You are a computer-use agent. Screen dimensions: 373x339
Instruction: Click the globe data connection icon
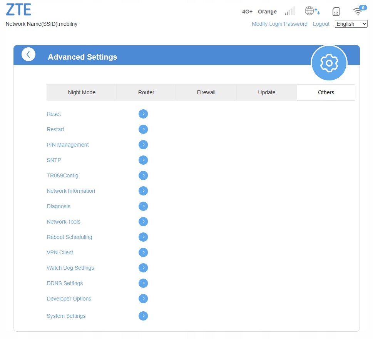click(312, 11)
